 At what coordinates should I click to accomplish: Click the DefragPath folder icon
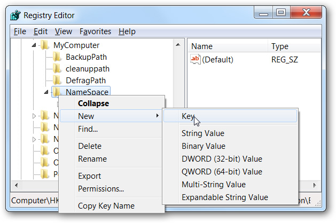click(x=57, y=81)
